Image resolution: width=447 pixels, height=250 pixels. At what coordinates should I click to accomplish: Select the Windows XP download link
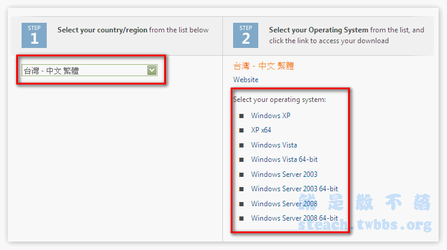(270, 116)
